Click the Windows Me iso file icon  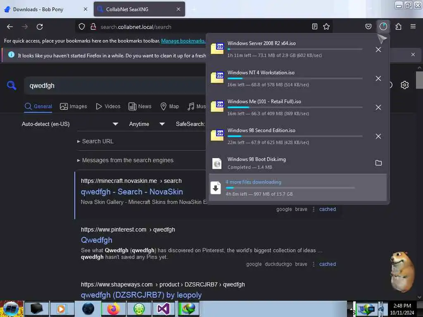pyautogui.click(x=217, y=106)
